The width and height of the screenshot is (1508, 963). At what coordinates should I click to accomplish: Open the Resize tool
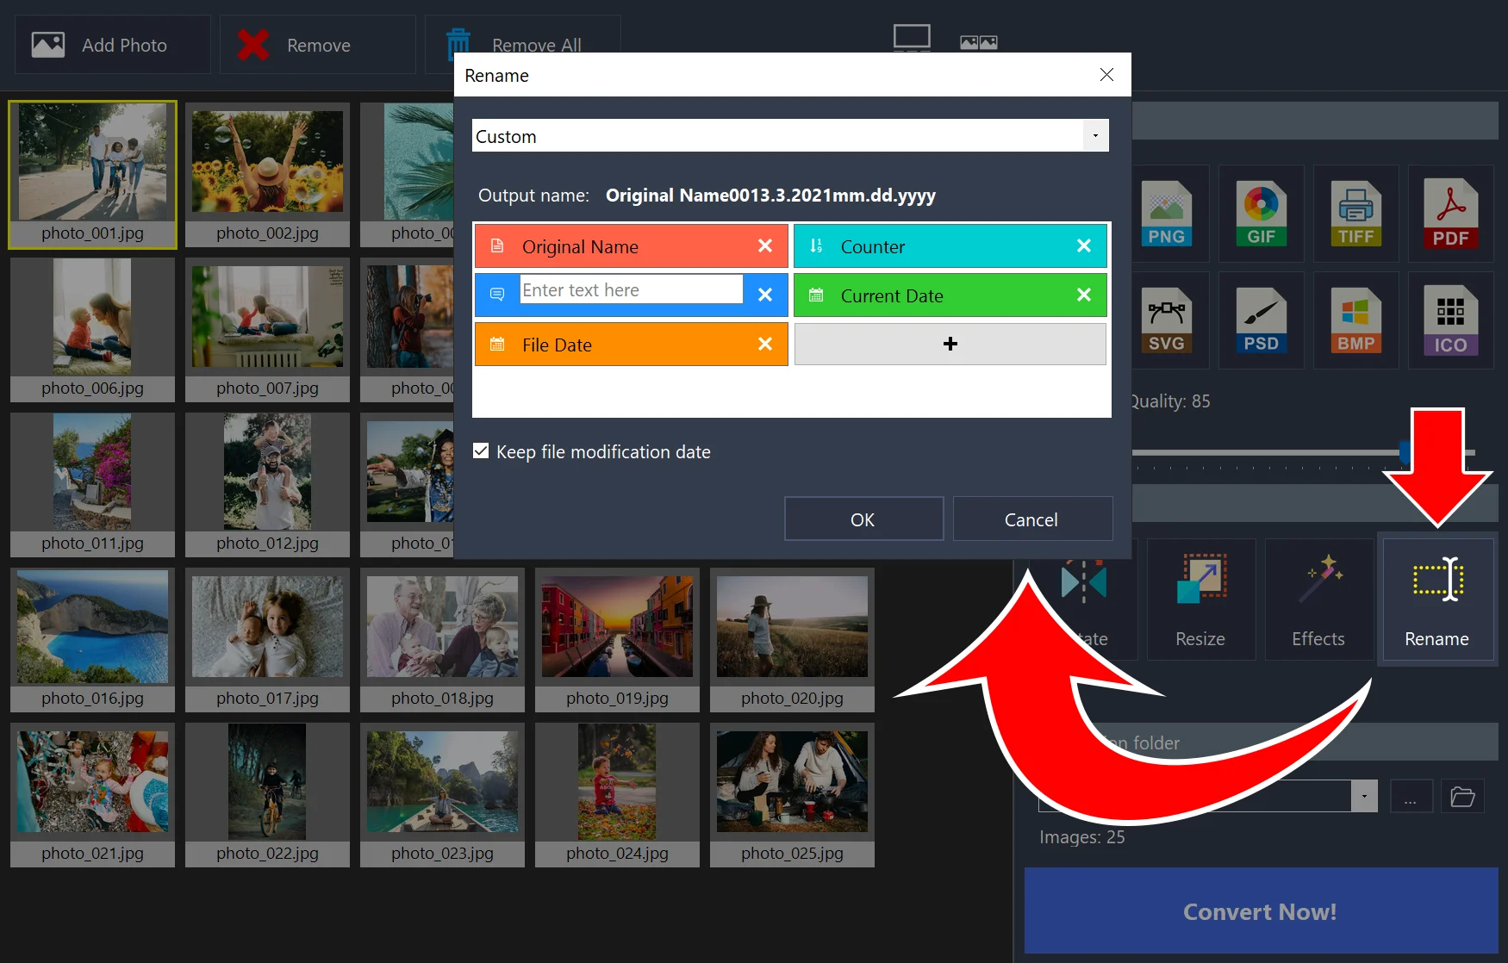coord(1200,600)
